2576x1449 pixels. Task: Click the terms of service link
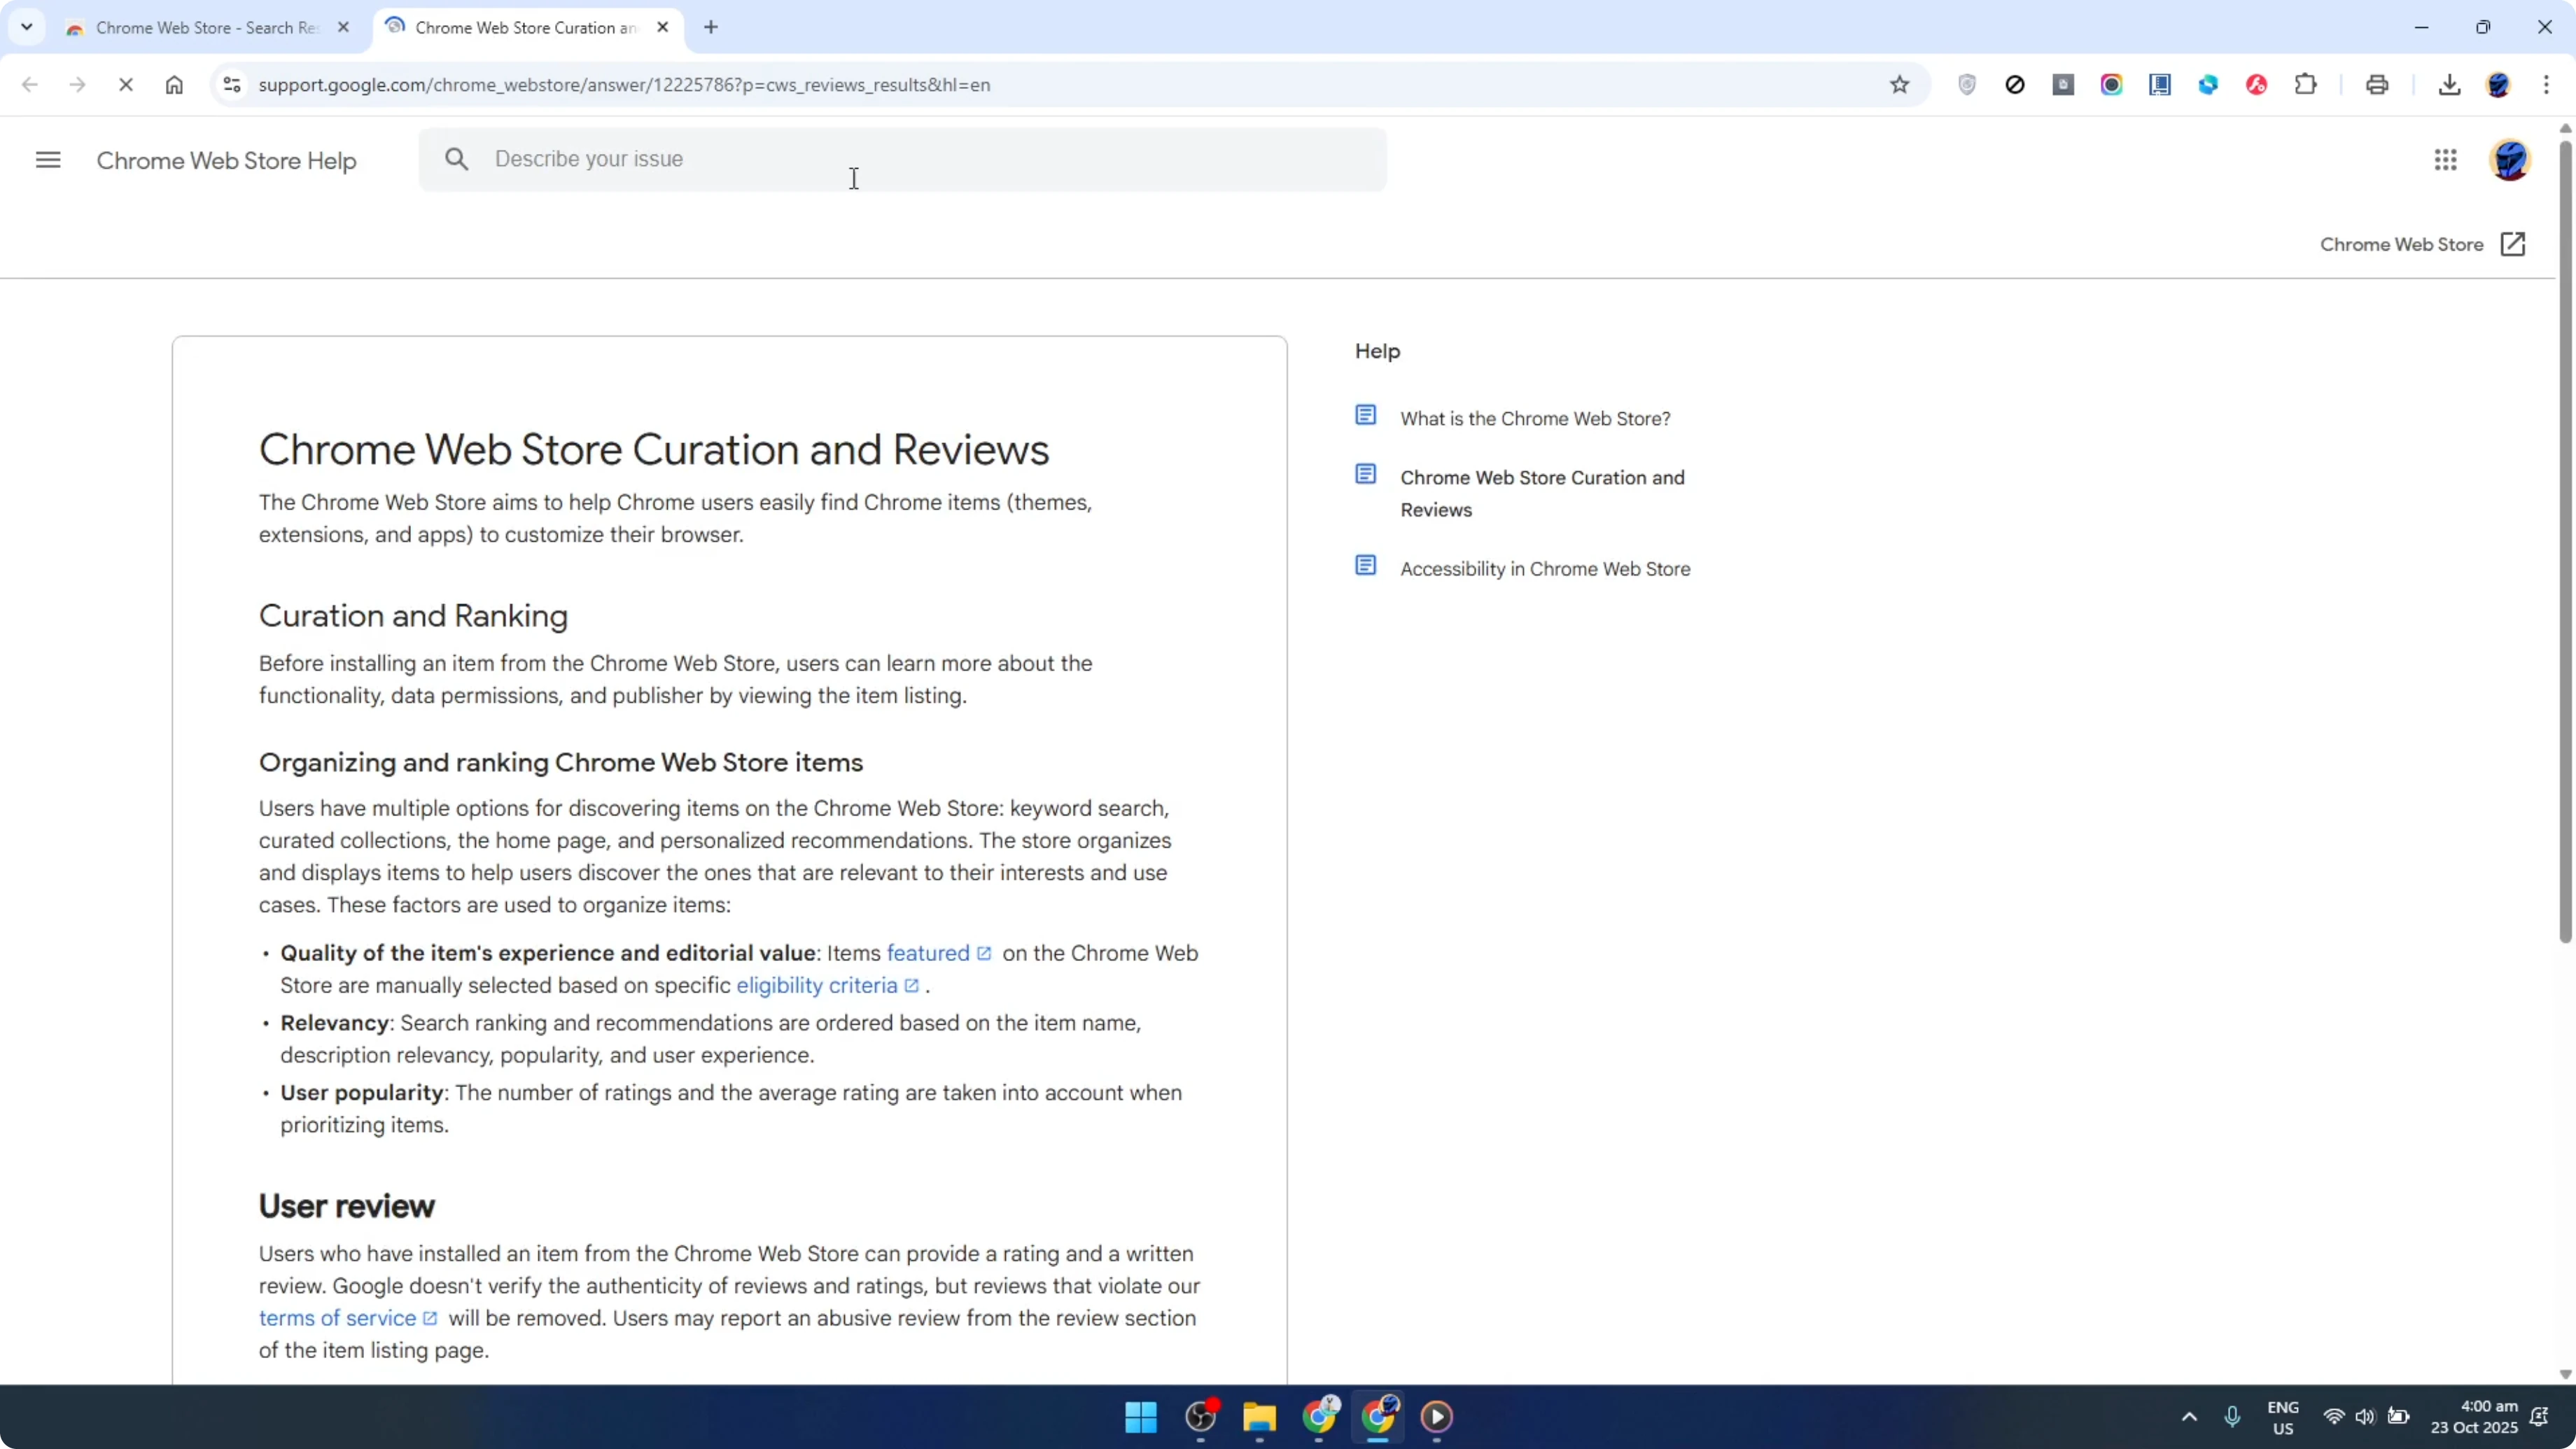tap(336, 1318)
